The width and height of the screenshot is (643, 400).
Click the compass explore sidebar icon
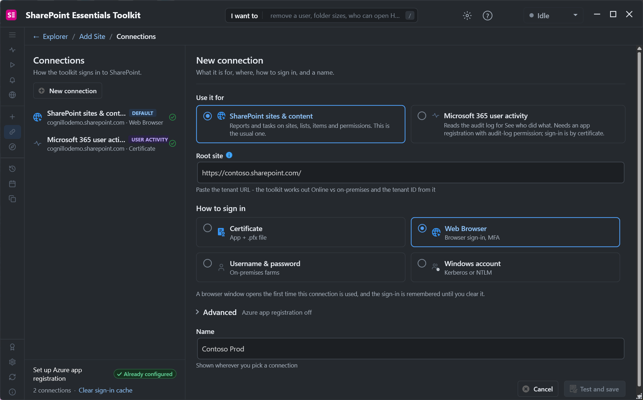coord(12,147)
